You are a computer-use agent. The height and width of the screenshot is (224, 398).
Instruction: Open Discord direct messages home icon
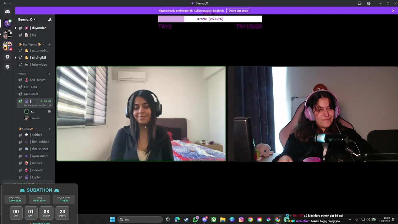tap(7, 12)
